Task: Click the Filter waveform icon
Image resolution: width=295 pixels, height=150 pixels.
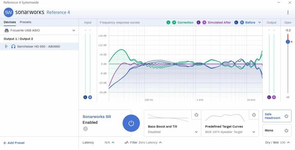Action: coord(127,143)
